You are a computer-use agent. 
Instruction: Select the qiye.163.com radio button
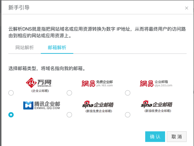click(128, 93)
